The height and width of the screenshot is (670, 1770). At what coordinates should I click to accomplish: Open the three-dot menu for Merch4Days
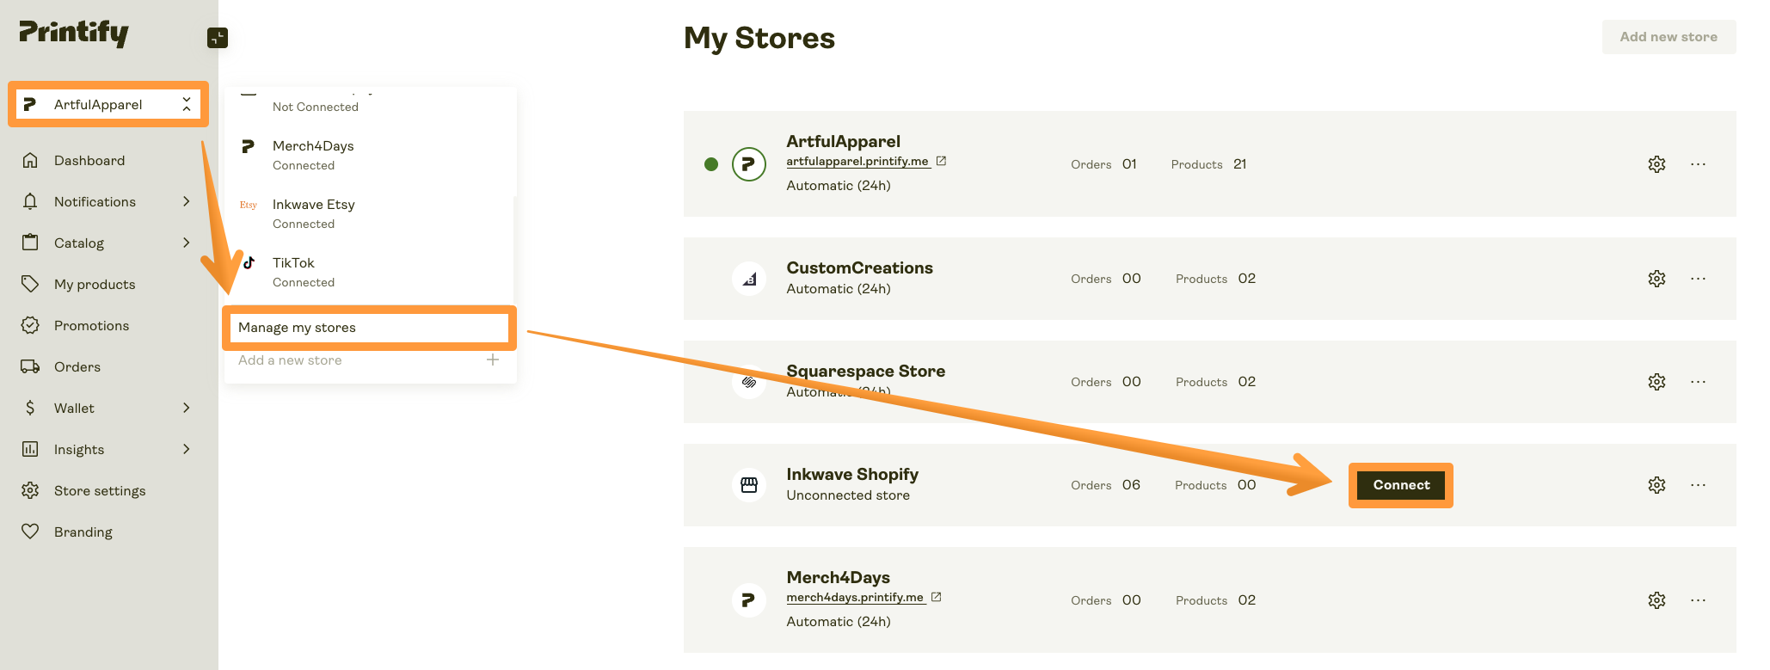tap(1699, 599)
